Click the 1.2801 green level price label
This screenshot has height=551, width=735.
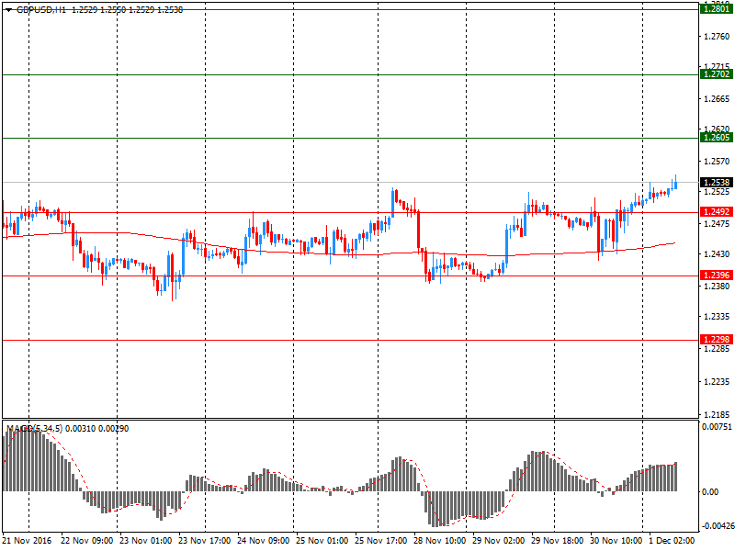point(717,9)
